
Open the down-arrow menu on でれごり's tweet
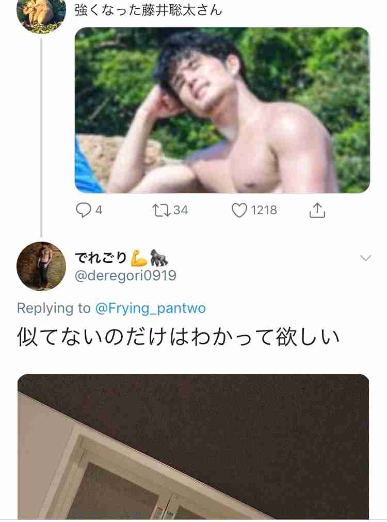pyautogui.click(x=366, y=257)
